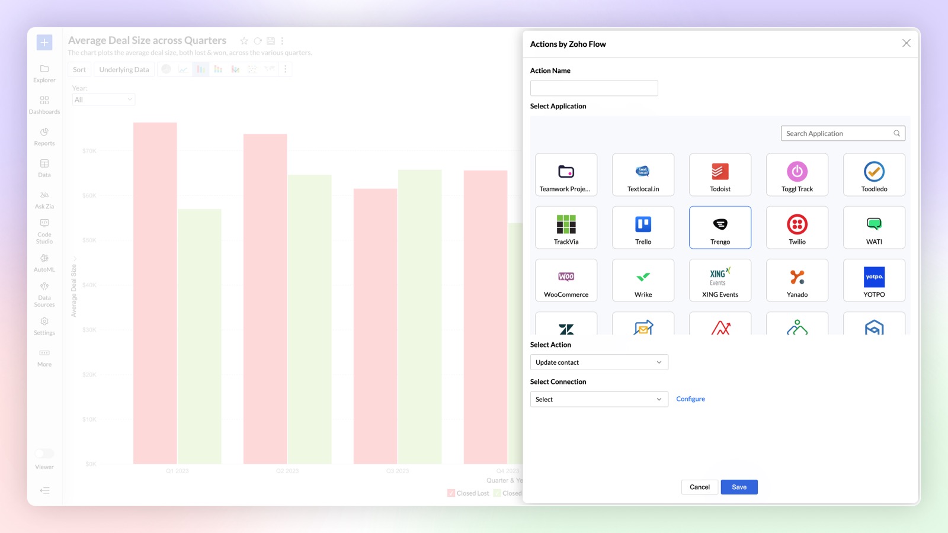Save the chart using disk icon

click(x=271, y=41)
